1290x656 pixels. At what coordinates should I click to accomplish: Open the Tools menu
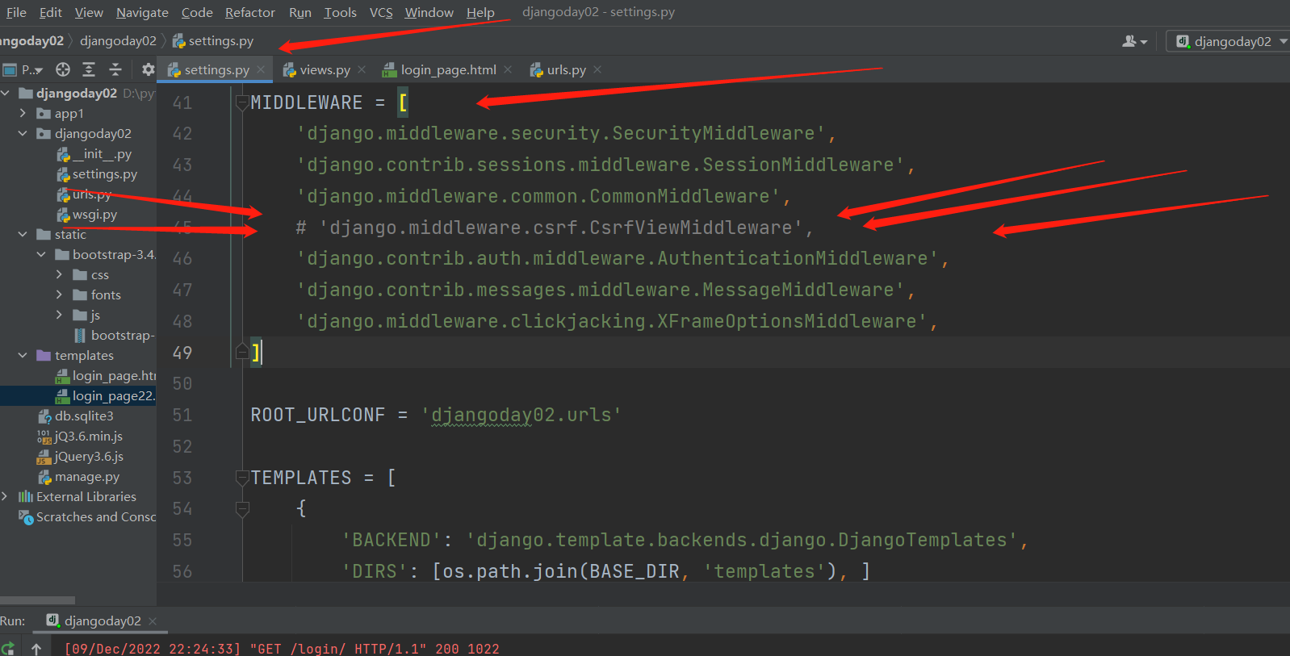[340, 12]
